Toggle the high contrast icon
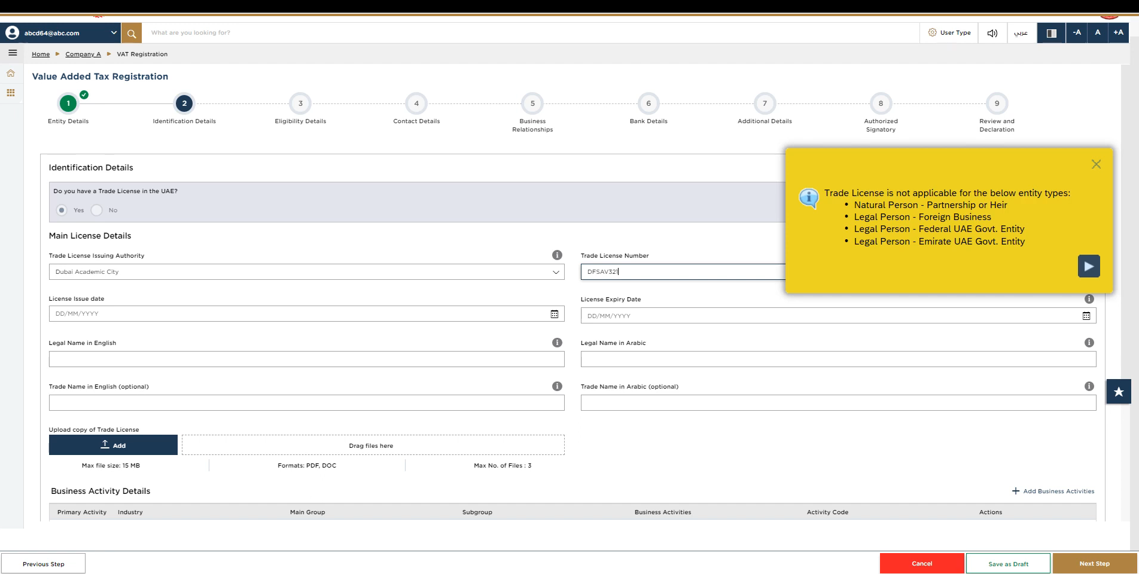1139x574 pixels. (1051, 33)
